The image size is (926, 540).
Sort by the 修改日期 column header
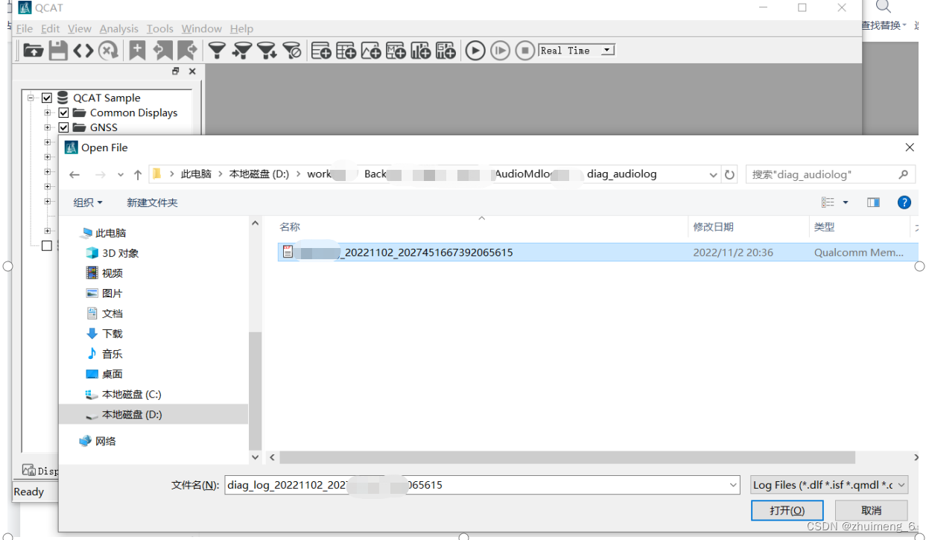(713, 227)
